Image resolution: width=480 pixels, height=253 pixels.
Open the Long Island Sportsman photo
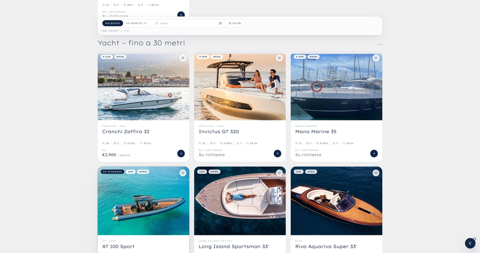[x=240, y=201]
